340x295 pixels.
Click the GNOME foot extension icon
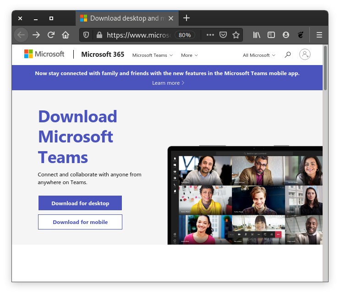coord(301,35)
